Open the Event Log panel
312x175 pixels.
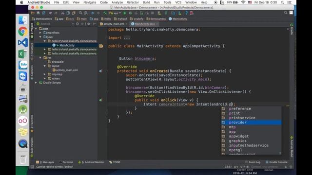[x=253, y=162]
